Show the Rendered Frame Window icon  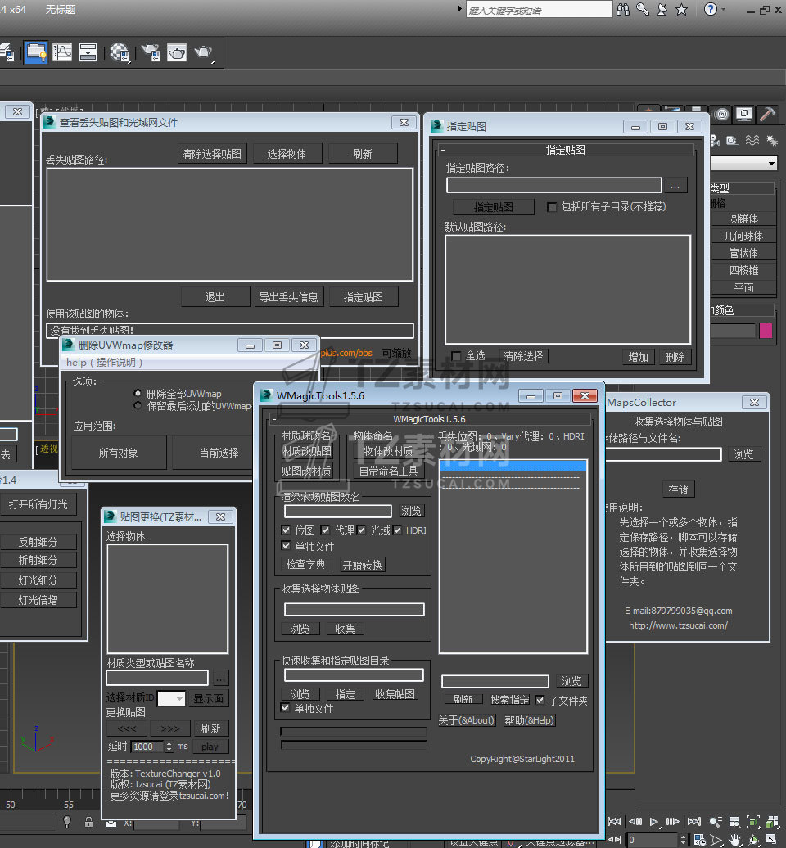point(177,52)
